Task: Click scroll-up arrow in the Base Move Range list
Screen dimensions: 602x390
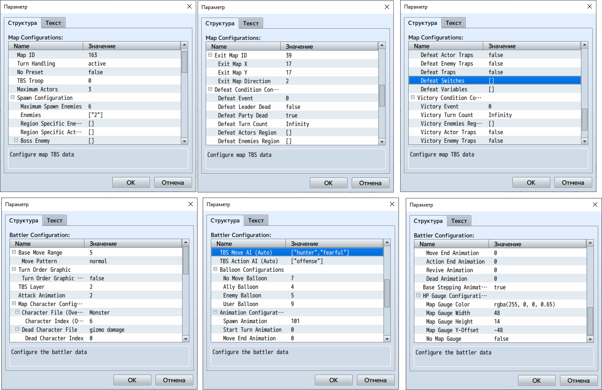Action: click(186, 243)
